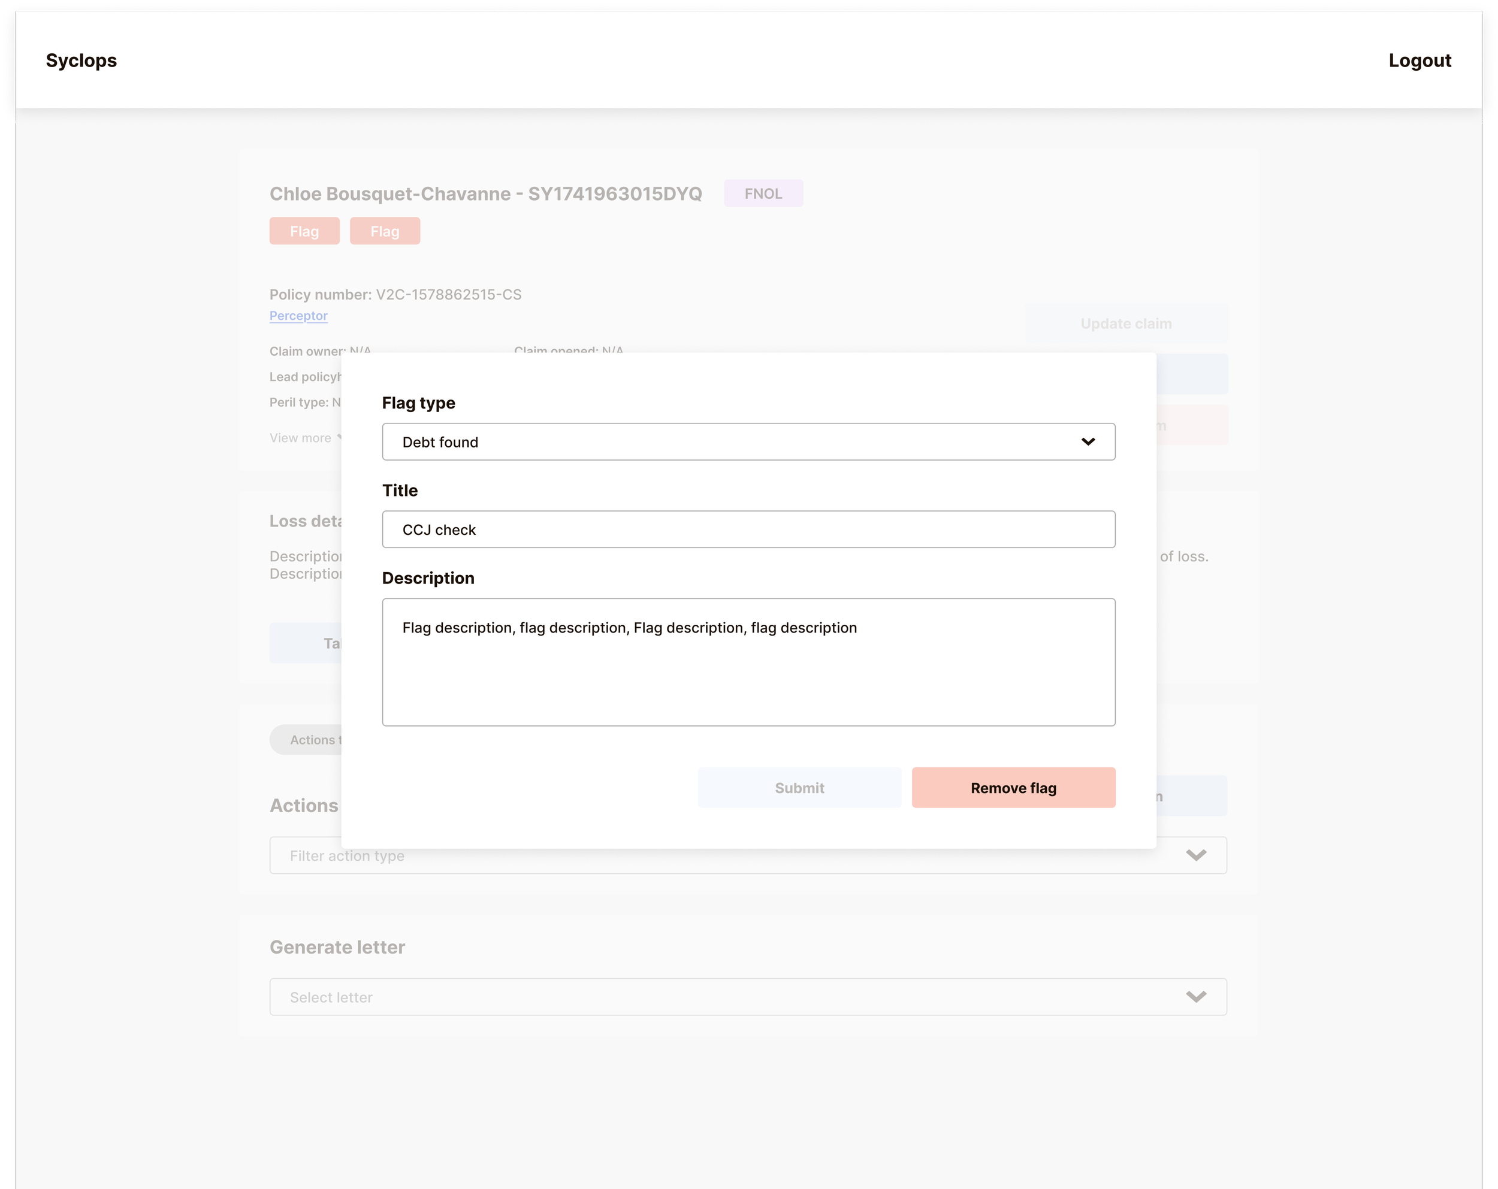Click the Title input field
1498x1189 pixels.
(748, 530)
